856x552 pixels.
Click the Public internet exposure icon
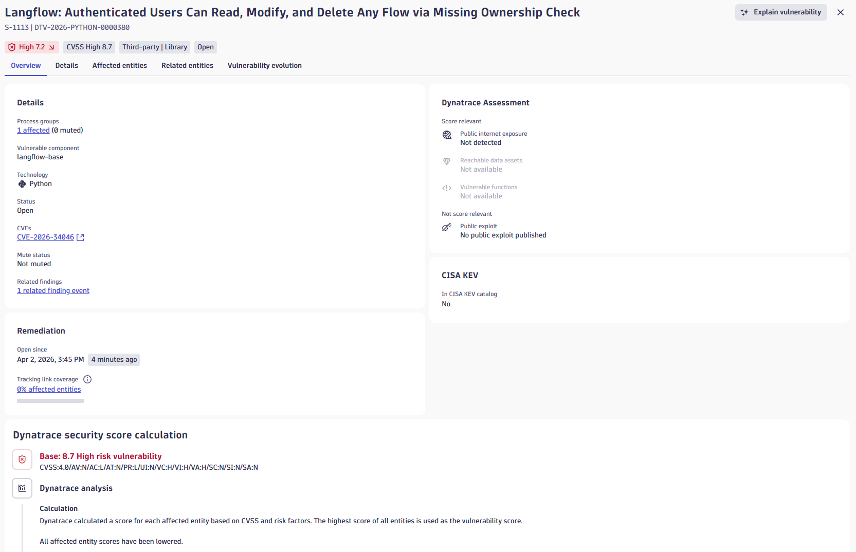[447, 135]
